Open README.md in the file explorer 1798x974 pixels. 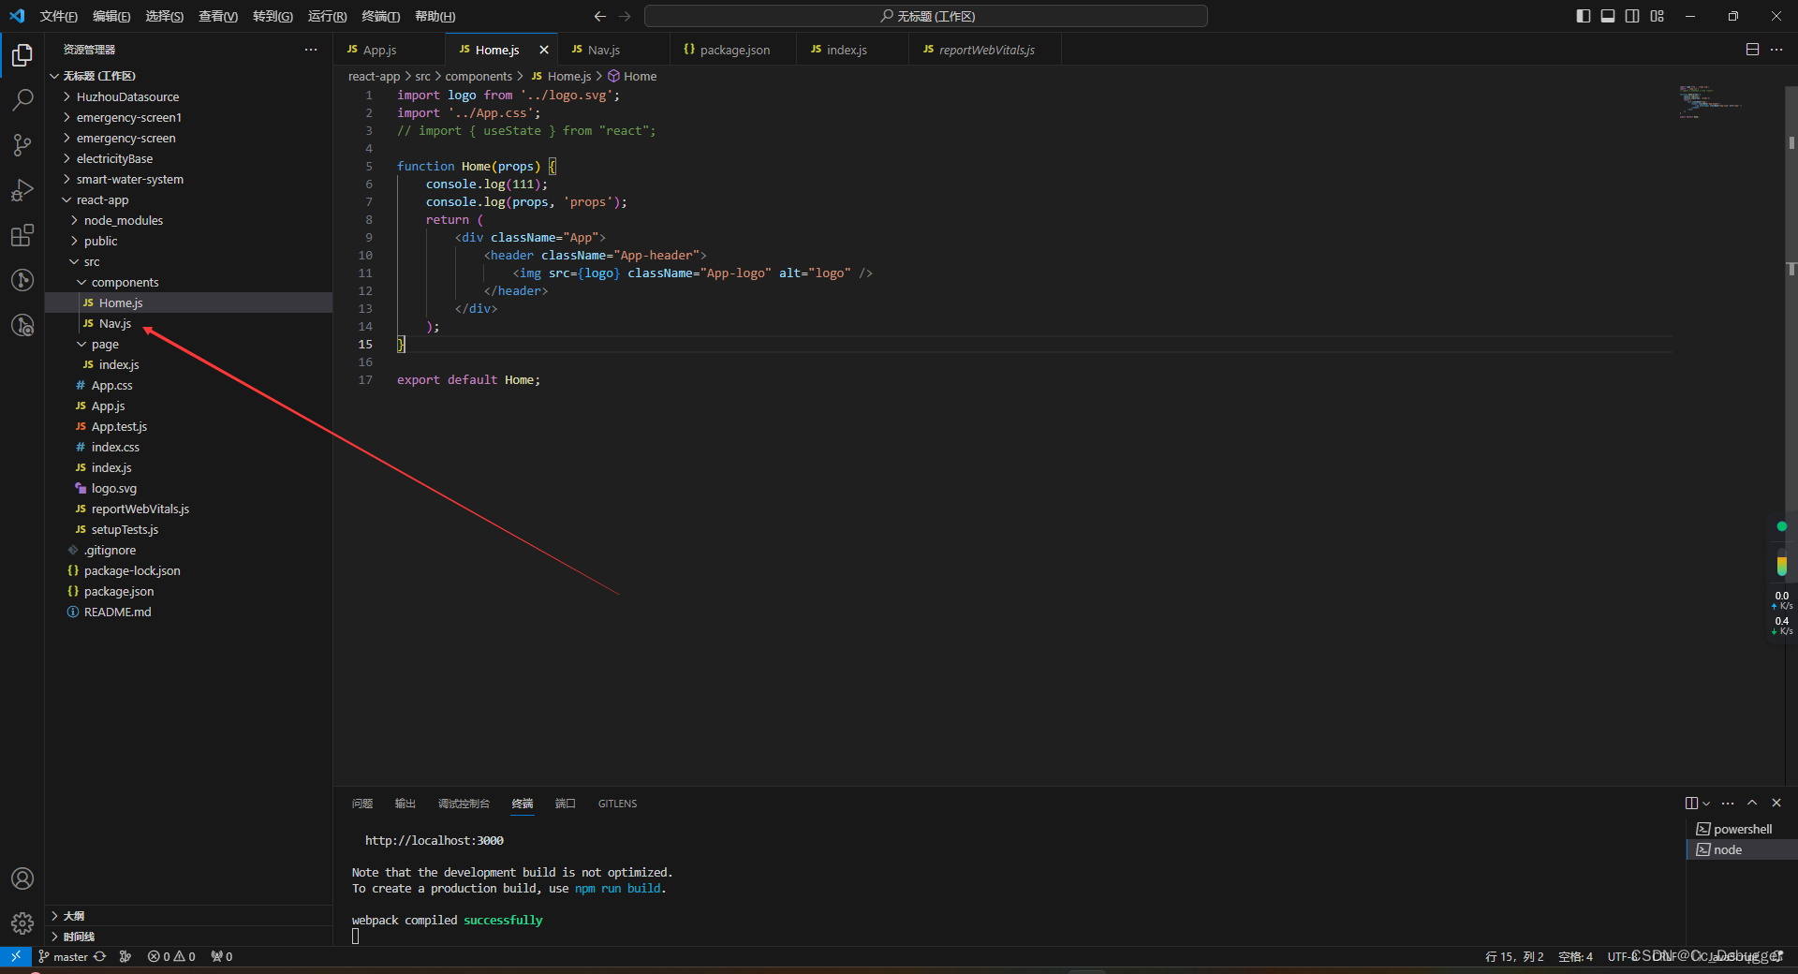tap(189, 612)
